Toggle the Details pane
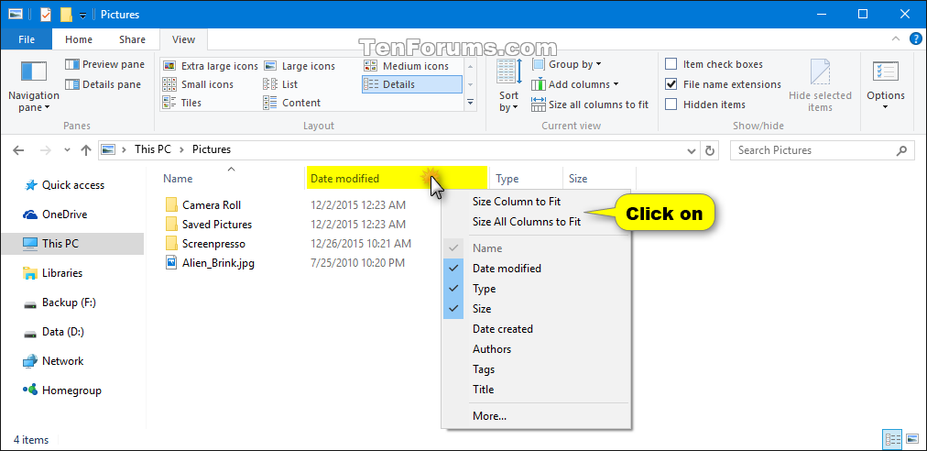 click(x=103, y=84)
